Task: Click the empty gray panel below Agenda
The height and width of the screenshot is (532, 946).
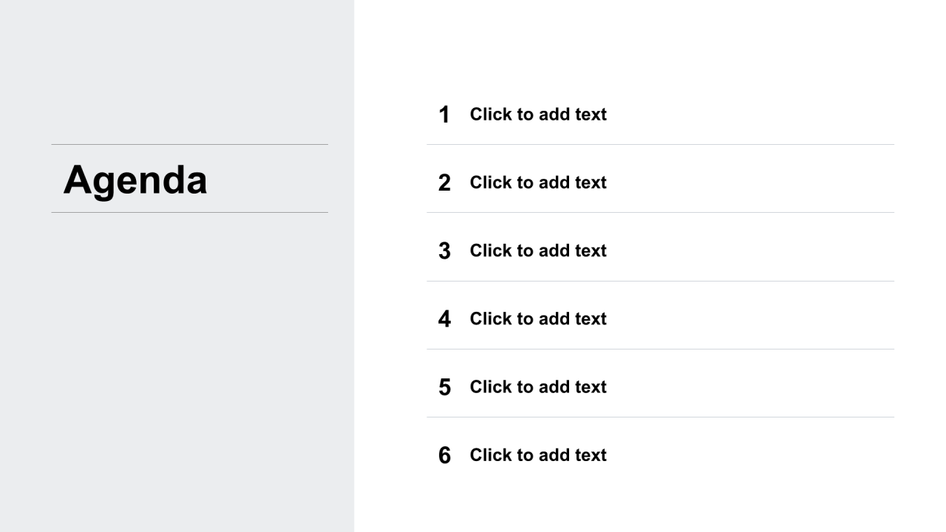Action: [177, 369]
